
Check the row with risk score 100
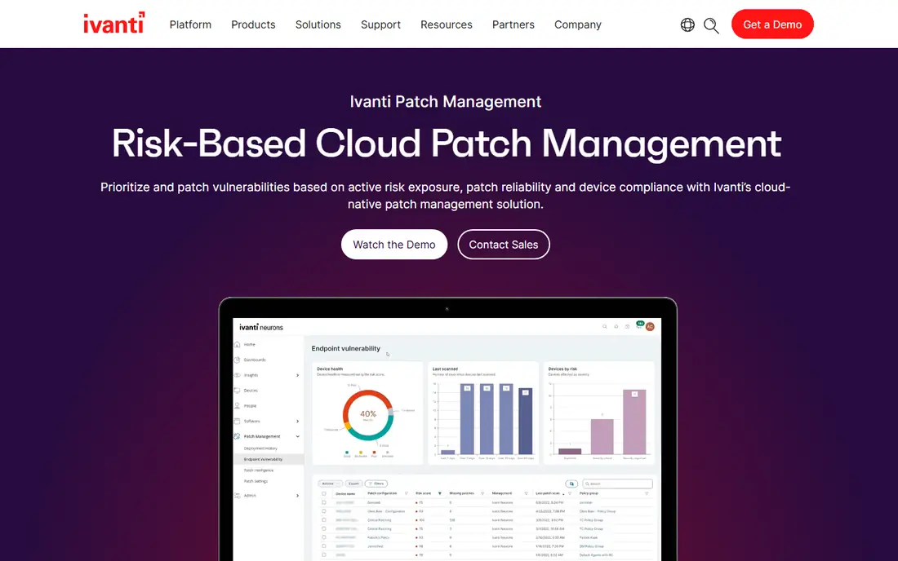pyautogui.click(x=323, y=520)
